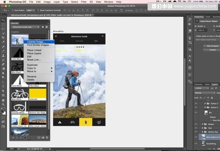The image size is (220, 151).
Task: Click the background color swatch
Action: point(4,113)
